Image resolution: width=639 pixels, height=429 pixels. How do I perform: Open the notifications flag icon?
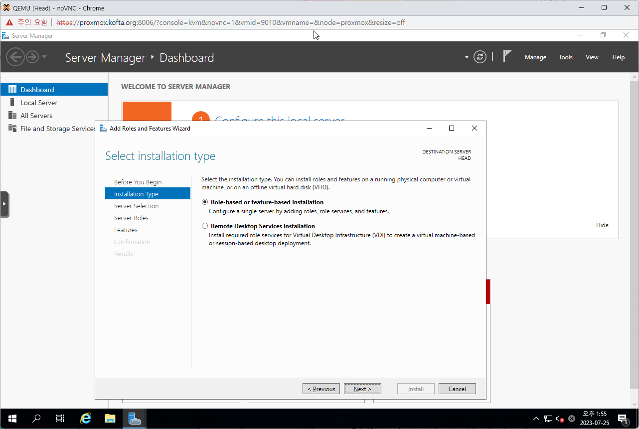point(507,56)
